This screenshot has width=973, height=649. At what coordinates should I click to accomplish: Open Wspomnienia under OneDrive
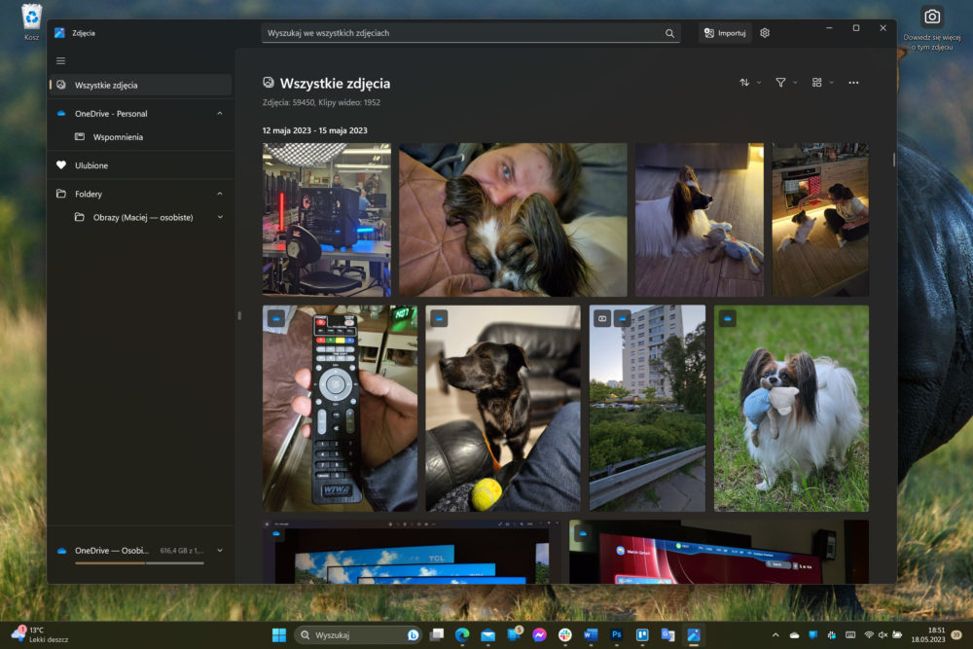point(140,137)
